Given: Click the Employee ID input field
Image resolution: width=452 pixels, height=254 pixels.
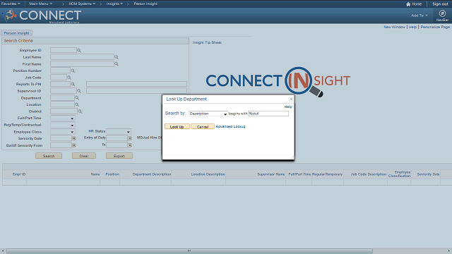Looking at the screenshot, I should pos(64,50).
